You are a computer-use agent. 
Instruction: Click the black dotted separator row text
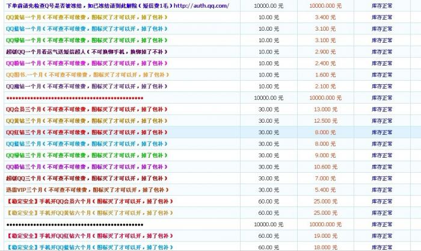(x=75, y=225)
